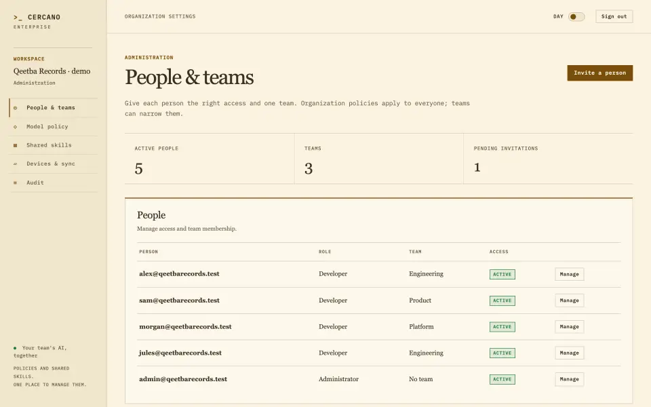Click the ACTIVE badge in morgan's row

tap(502, 327)
